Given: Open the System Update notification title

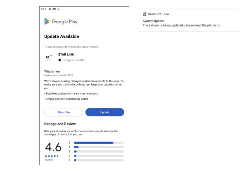Looking at the screenshot, I should pyautogui.click(x=153, y=21).
